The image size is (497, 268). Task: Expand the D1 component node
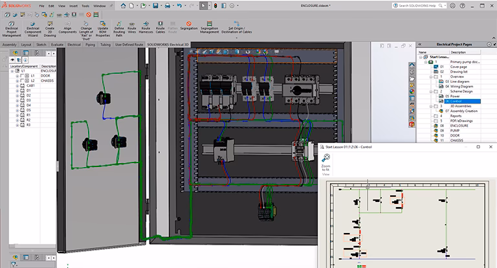(x=17, y=91)
